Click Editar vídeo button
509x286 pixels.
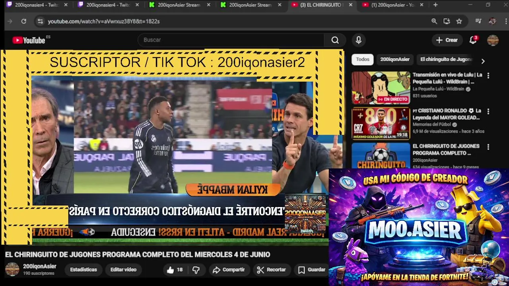point(123,270)
